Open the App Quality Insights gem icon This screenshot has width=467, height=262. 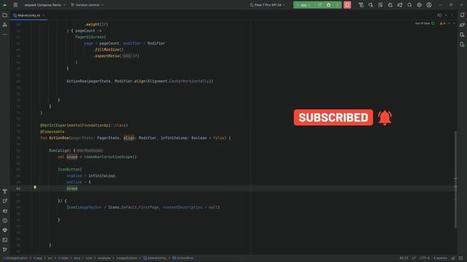tap(5, 230)
